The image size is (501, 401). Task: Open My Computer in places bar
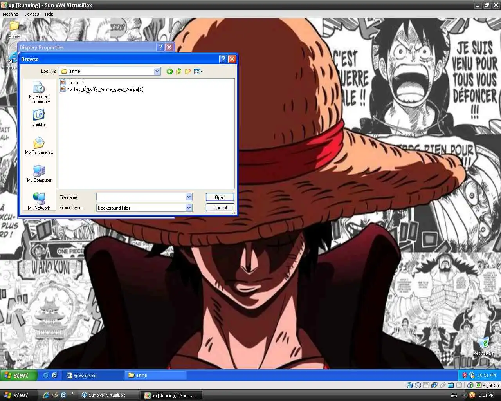coord(39,173)
